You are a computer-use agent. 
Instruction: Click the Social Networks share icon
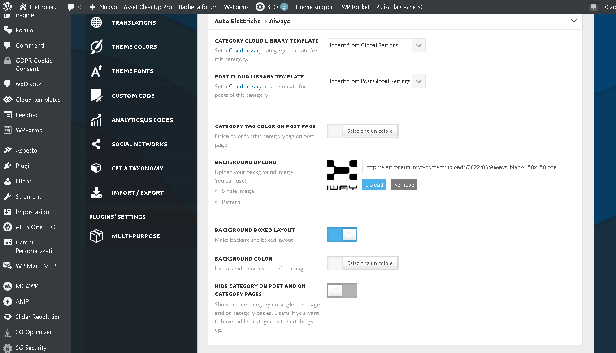pos(96,144)
